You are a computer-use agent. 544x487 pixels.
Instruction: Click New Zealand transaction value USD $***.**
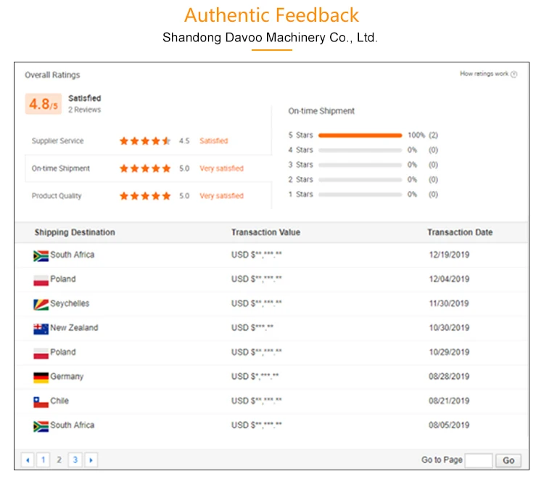[252, 327]
